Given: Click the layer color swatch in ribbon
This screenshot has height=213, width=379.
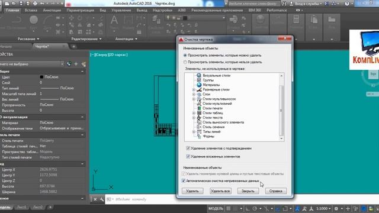Looking at the screenshot, I should (185, 18).
